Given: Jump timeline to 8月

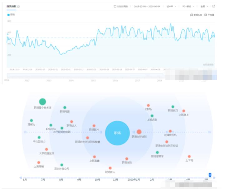Looking at the screenshot, I should click(61, 180).
